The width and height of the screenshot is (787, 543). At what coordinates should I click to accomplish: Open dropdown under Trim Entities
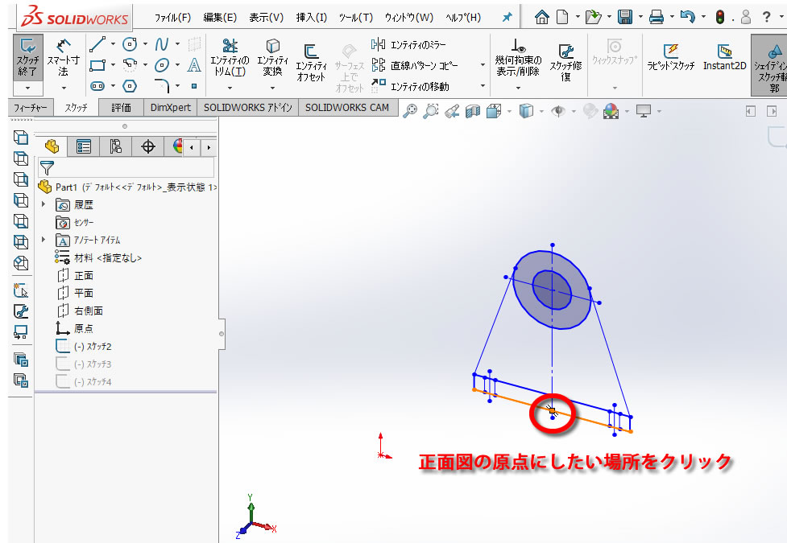pyautogui.click(x=230, y=88)
